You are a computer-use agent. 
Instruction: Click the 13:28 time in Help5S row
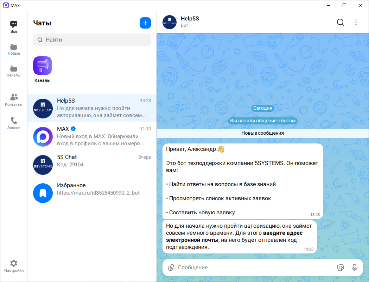[x=145, y=101]
